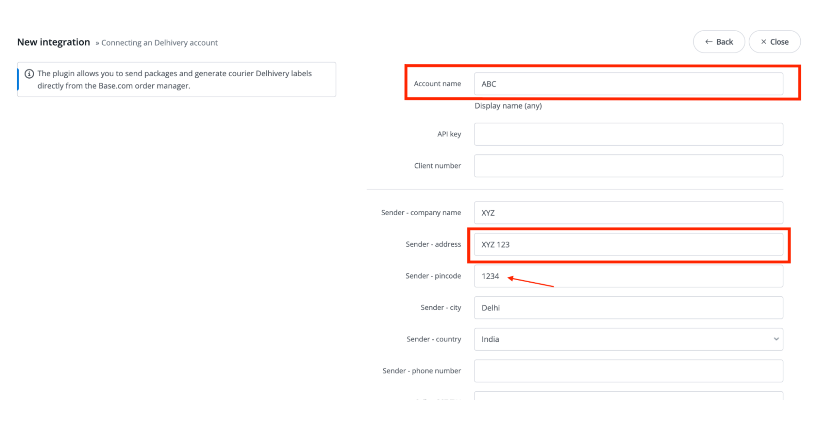
Task: Select the Client number input box
Action: pos(628,166)
